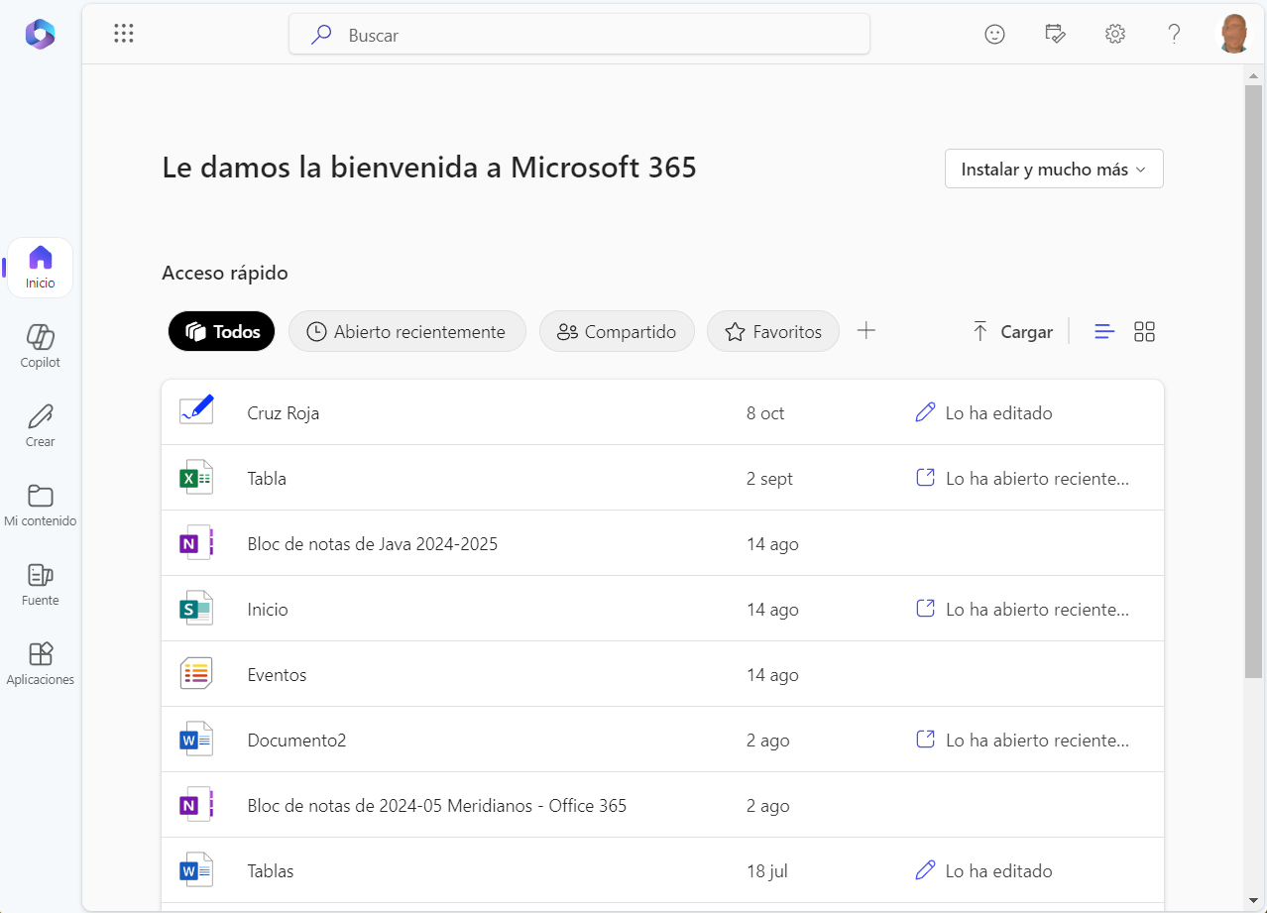
Task: Open Bloc de notas de 2024-05 Meridianos
Action: [x=437, y=806]
